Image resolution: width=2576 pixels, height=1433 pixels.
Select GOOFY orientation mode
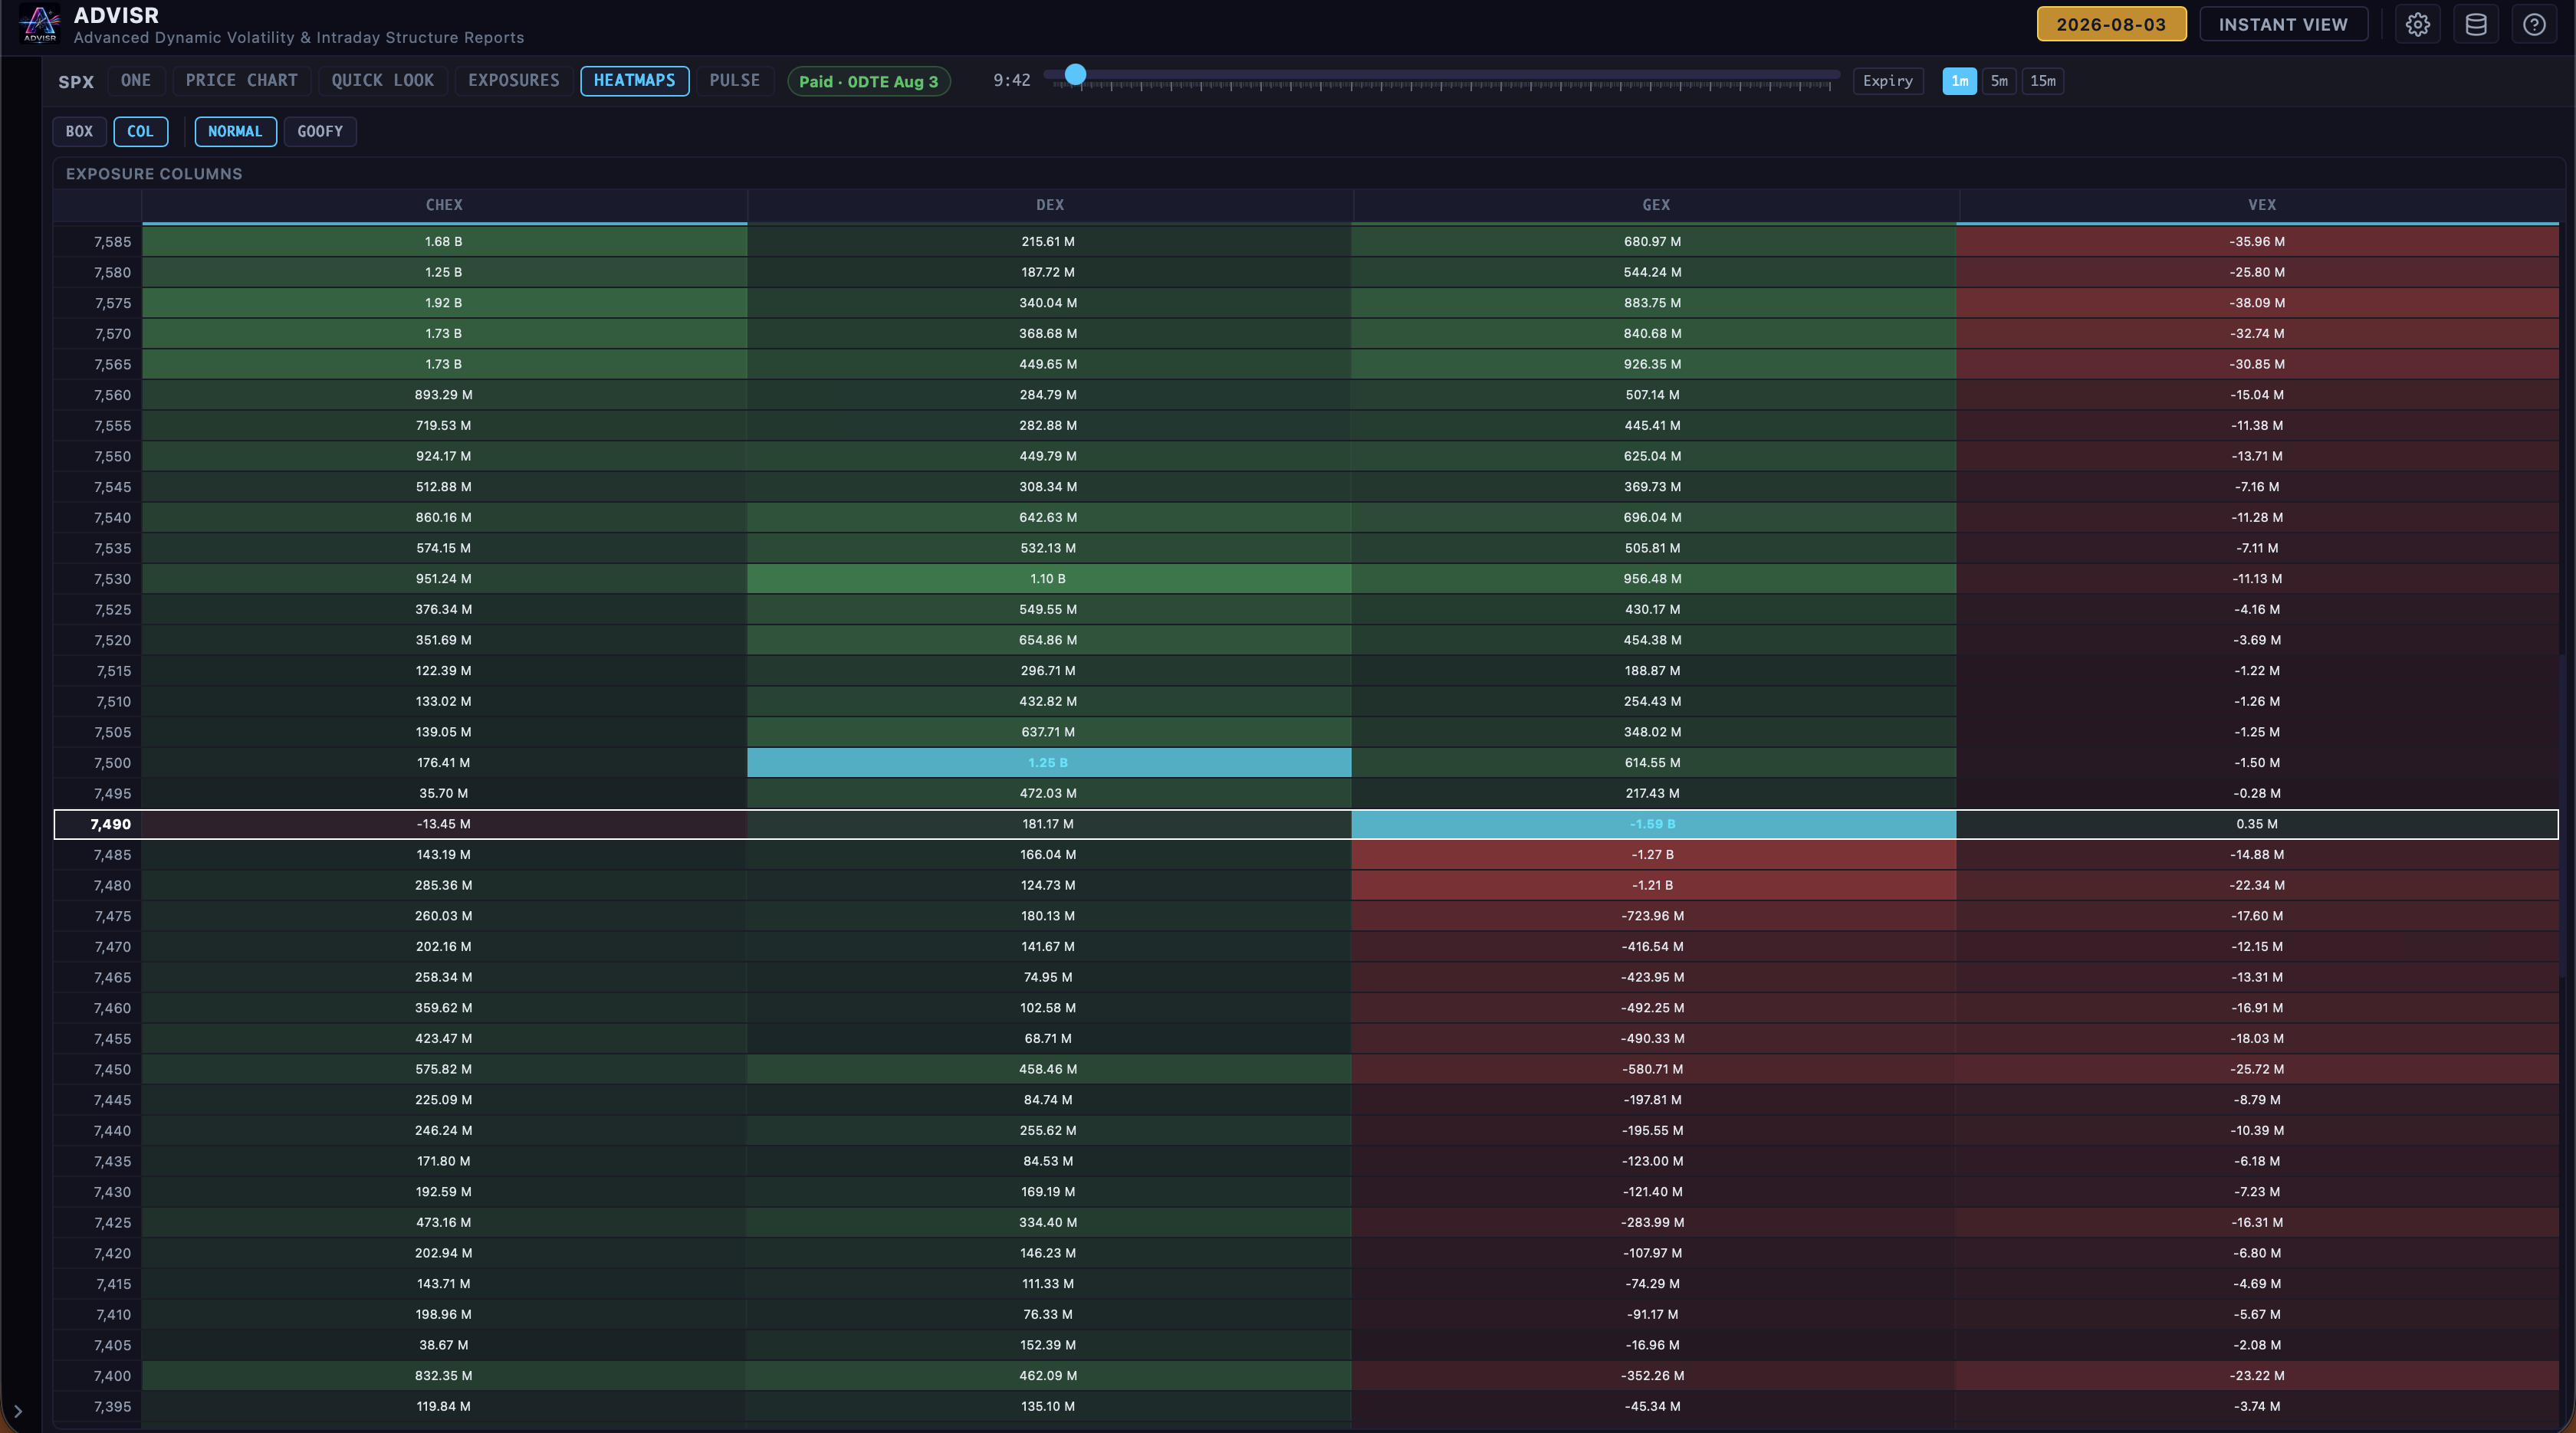320,132
